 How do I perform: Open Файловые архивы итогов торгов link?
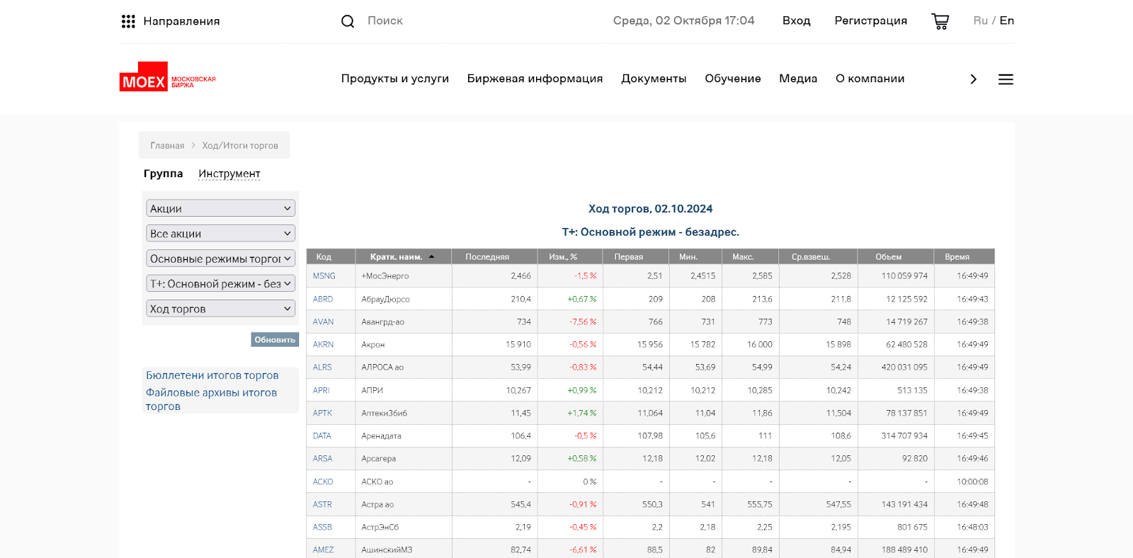[x=211, y=399]
